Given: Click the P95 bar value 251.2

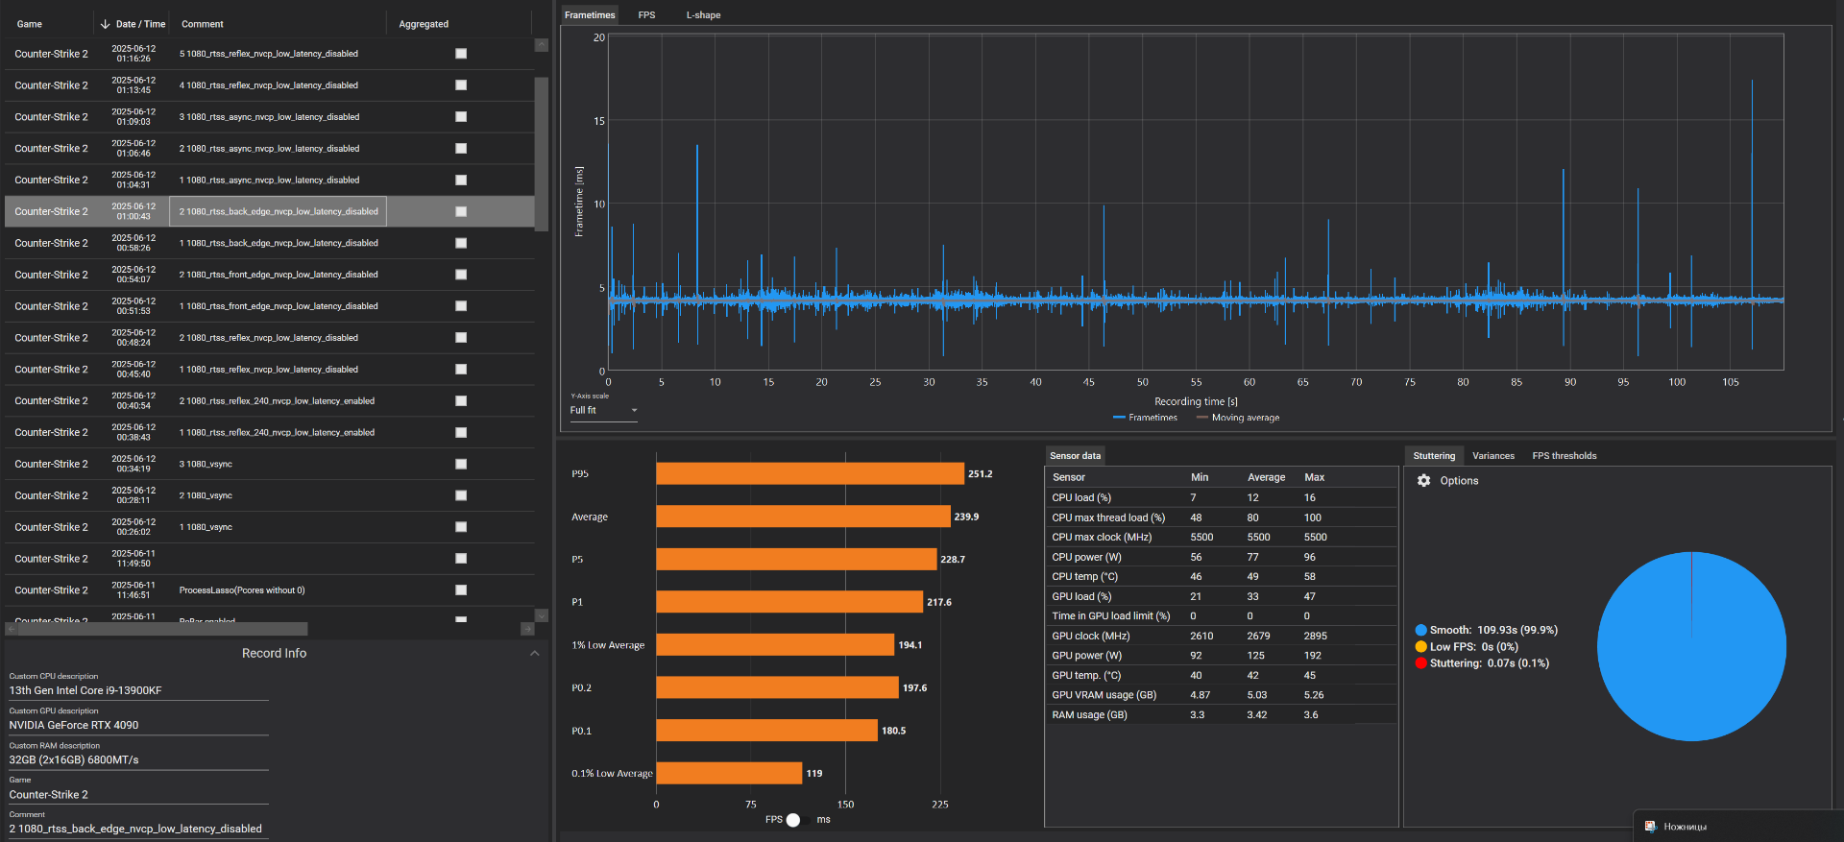Looking at the screenshot, I should point(980,474).
